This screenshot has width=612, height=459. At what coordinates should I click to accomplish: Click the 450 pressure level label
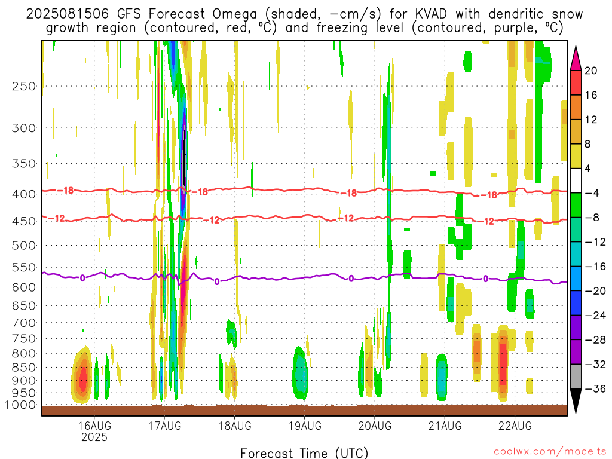(x=24, y=221)
